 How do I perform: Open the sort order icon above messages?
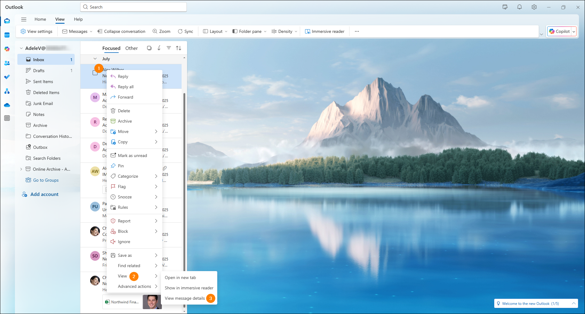[179, 48]
